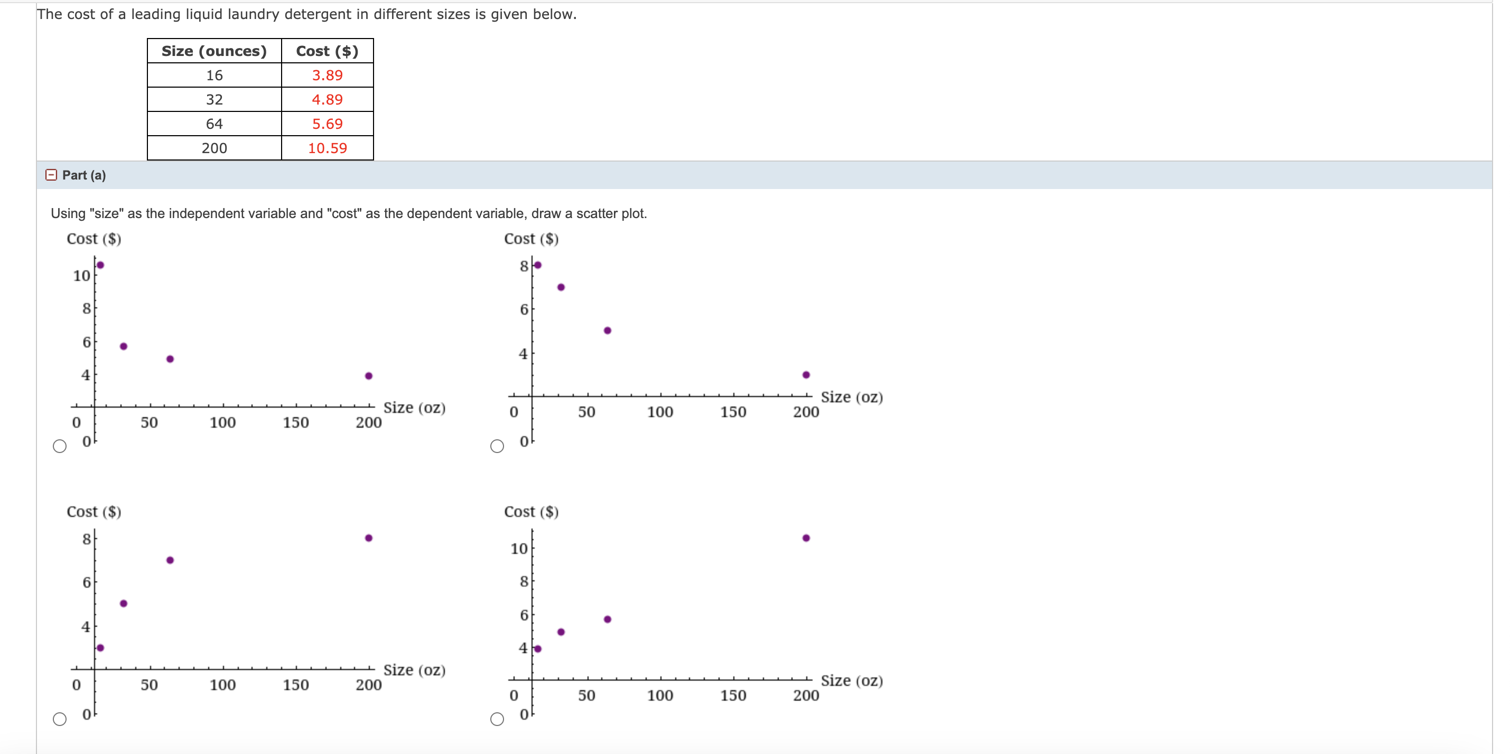Image resolution: width=1510 pixels, height=754 pixels.
Task: Click the 200 tick label on the top-right plot axis
Action: tap(806, 412)
